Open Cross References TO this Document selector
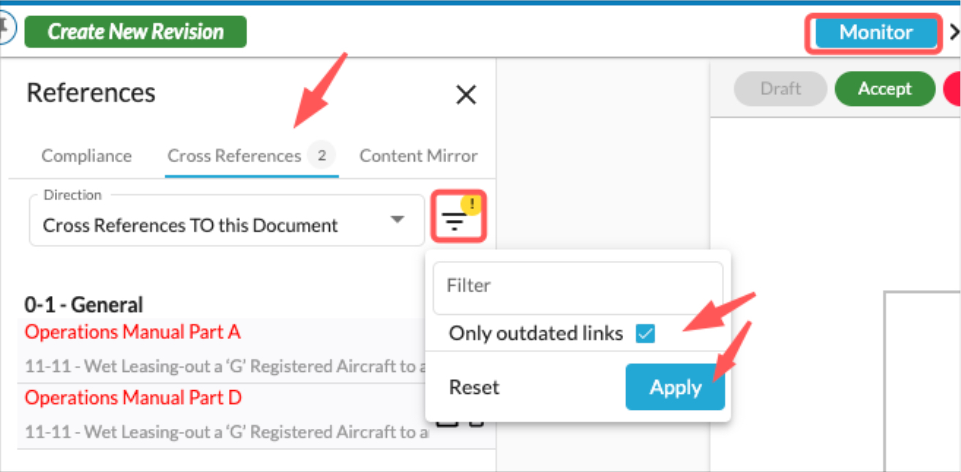Viewport: 961px width, 472px height. click(x=227, y=220)
